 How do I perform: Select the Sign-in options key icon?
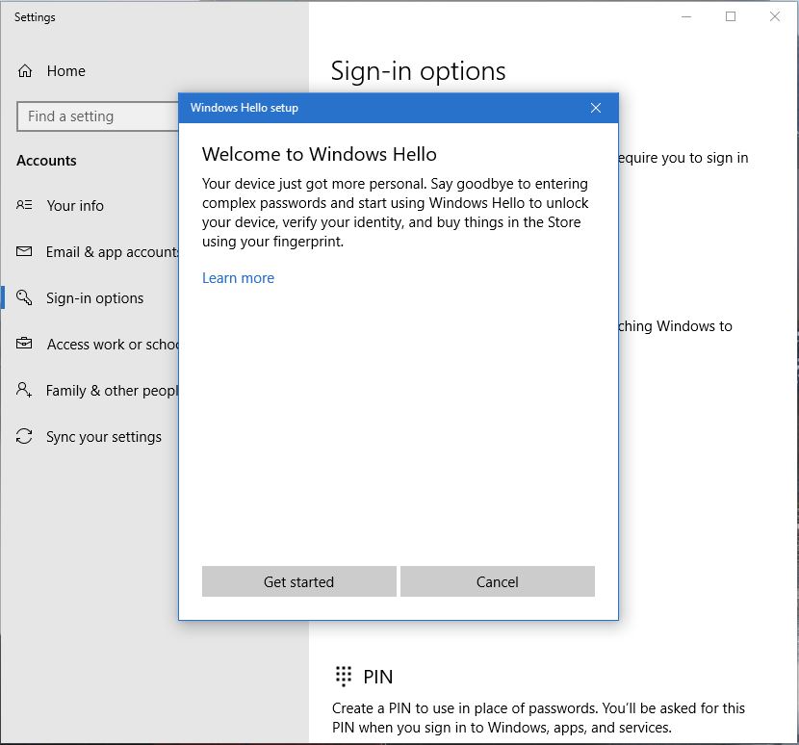point(22,297)
